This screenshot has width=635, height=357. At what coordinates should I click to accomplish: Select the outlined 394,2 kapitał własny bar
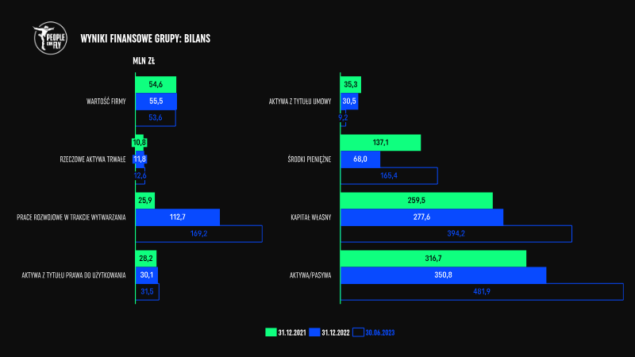(x=456, y=233)
